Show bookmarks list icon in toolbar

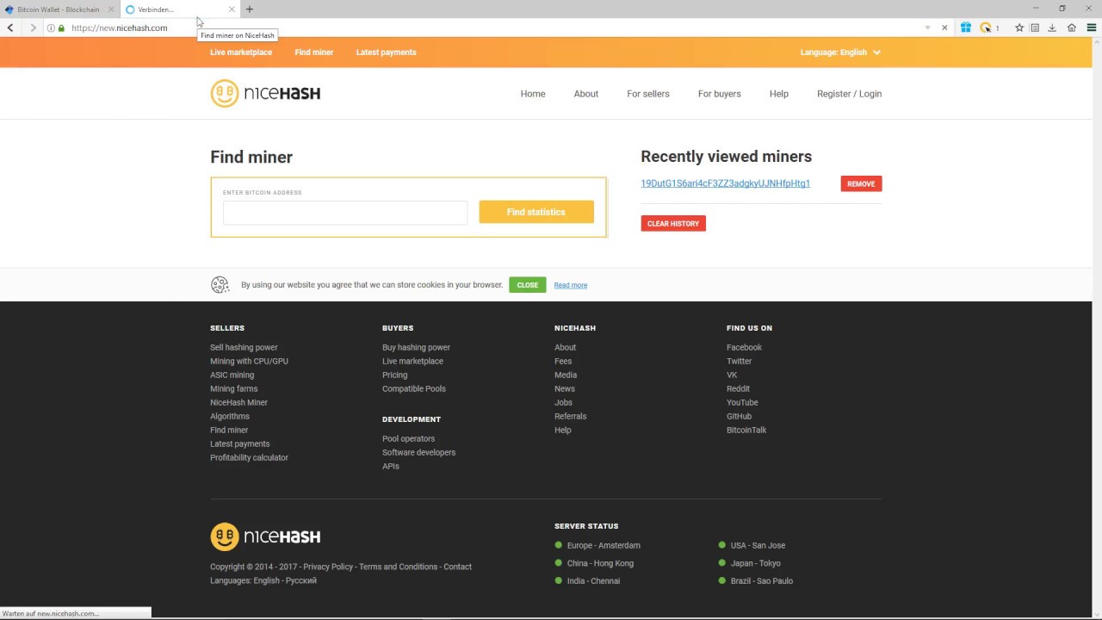1036,28
